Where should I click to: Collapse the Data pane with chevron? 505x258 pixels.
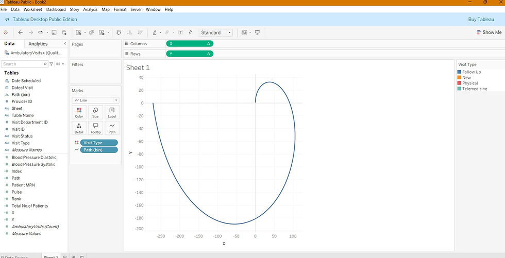click(x=65, y=43)
